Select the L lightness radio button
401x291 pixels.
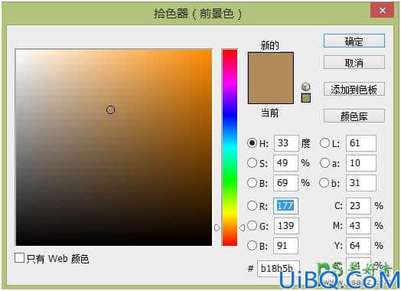(324, 142)
